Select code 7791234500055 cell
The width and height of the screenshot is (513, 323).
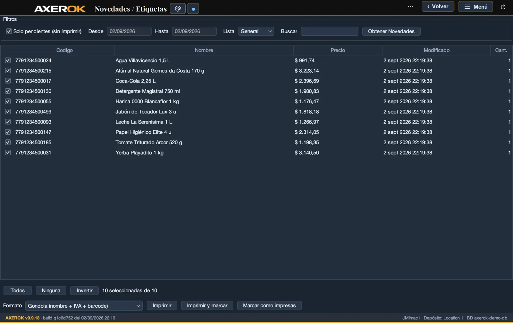pos(33,101)
